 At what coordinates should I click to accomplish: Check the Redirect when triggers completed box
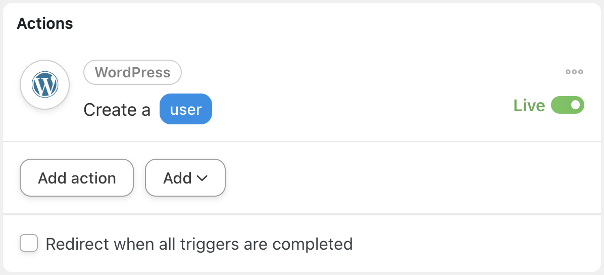point(29,243)
